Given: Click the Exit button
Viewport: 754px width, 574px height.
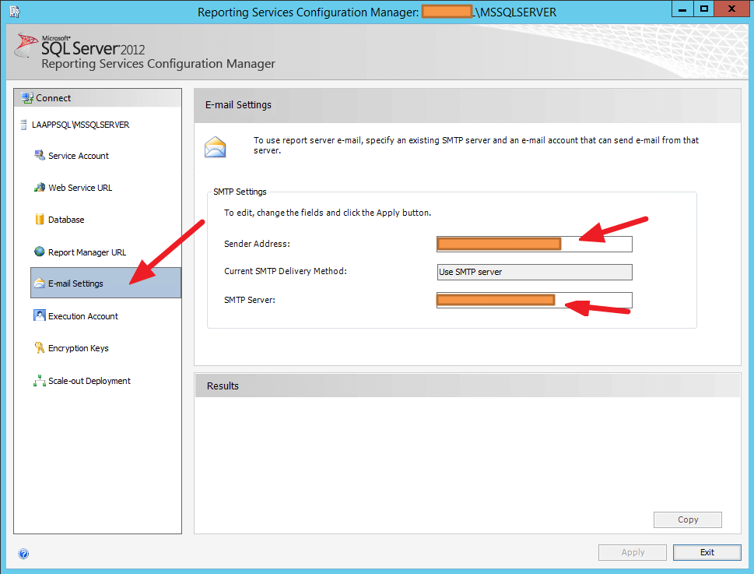Looking at the screenshot, I should 707,552.
